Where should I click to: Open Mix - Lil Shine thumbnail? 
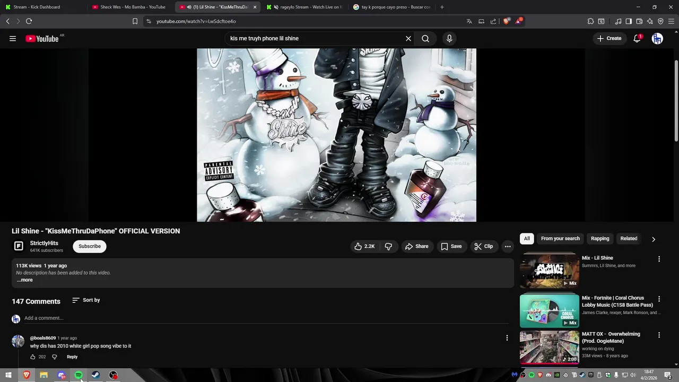(550, 271)
